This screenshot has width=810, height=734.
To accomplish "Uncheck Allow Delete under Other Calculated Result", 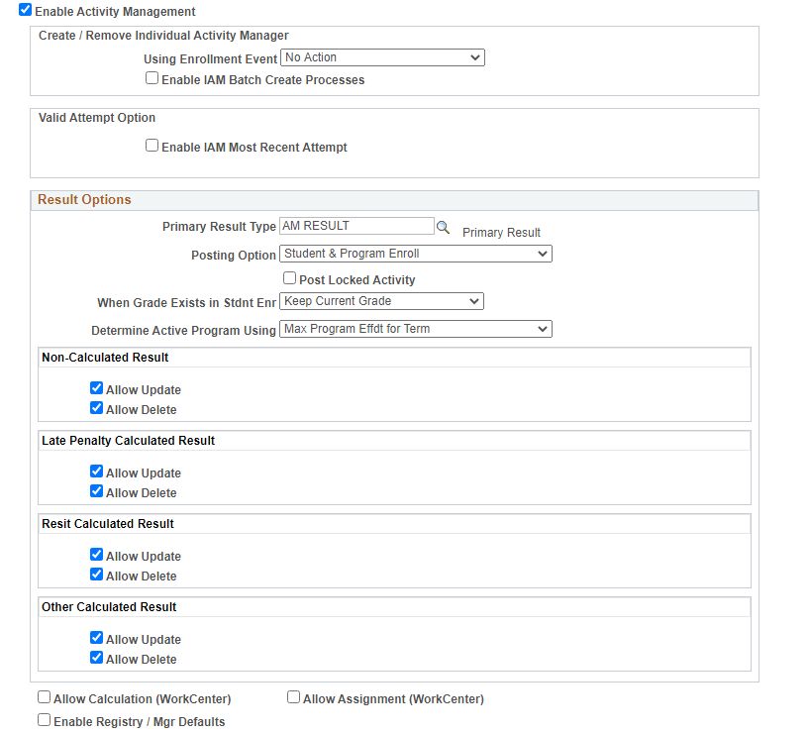I will click(96, 658).
